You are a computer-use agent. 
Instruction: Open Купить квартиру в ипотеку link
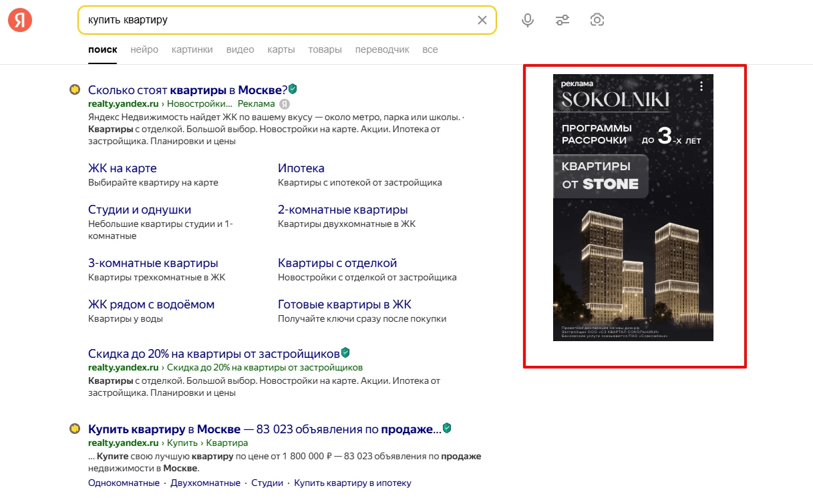tap(353, 483)
